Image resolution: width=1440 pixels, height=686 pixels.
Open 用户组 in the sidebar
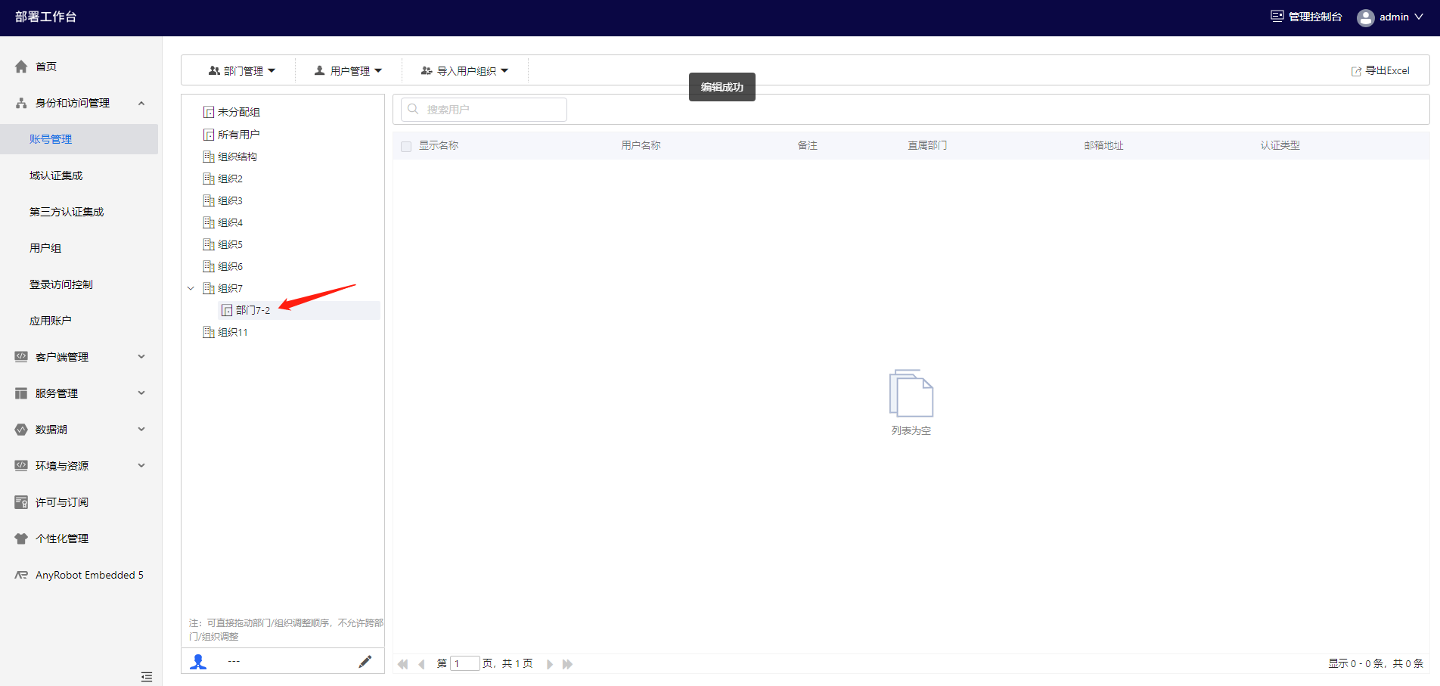45,248
